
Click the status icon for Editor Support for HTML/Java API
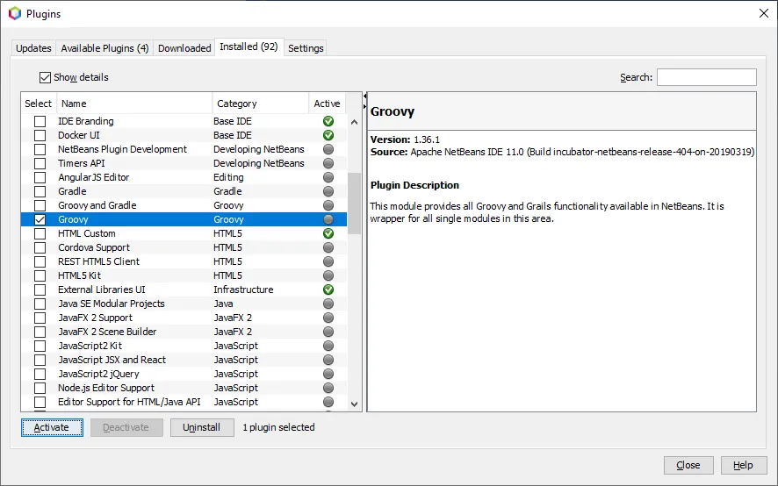(x=328, y=402)
